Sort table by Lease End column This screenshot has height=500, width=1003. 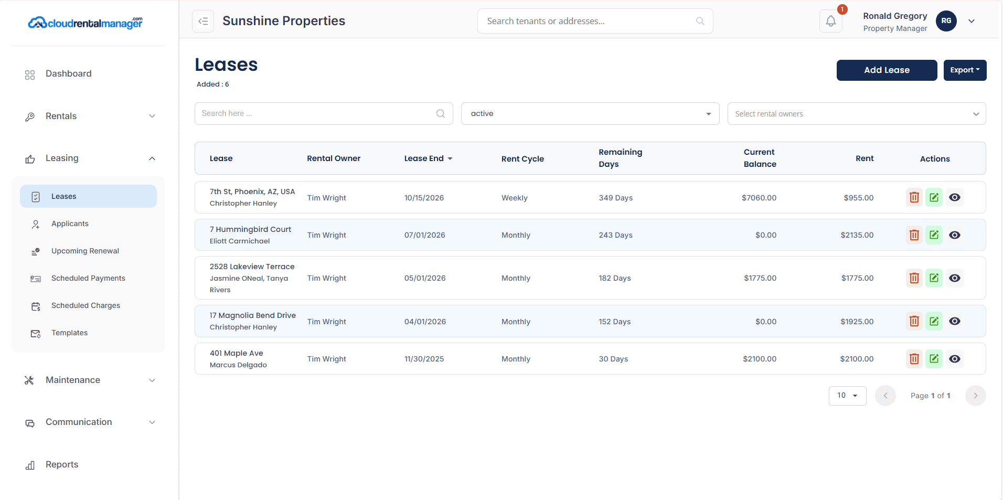point(428,158)
